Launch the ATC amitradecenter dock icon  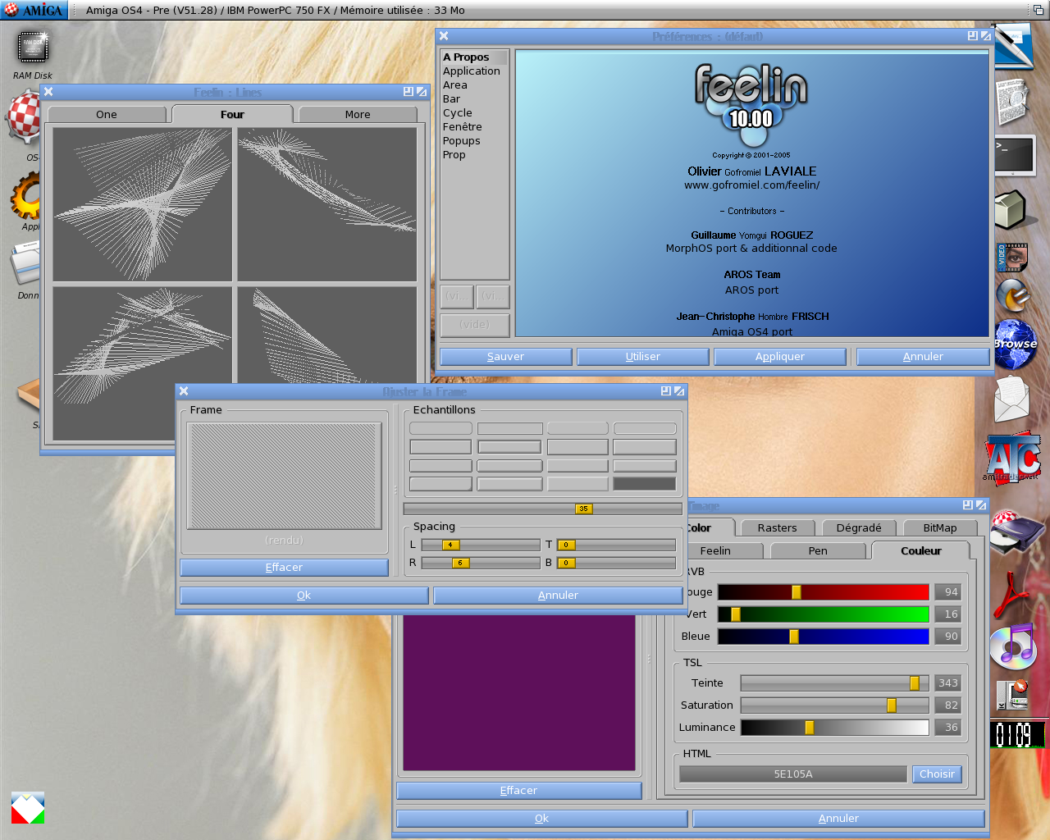[x=1012, y=458]
